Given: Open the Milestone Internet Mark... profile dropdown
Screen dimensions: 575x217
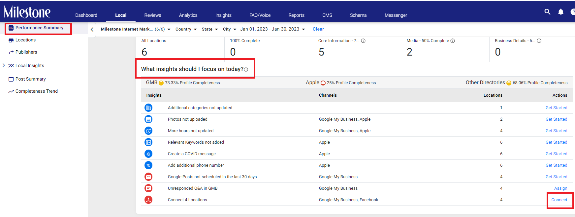Looking at the screenshot, I should click(136, 29).
